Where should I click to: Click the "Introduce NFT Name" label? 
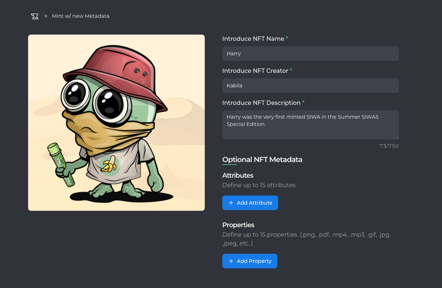click(253, 39)
